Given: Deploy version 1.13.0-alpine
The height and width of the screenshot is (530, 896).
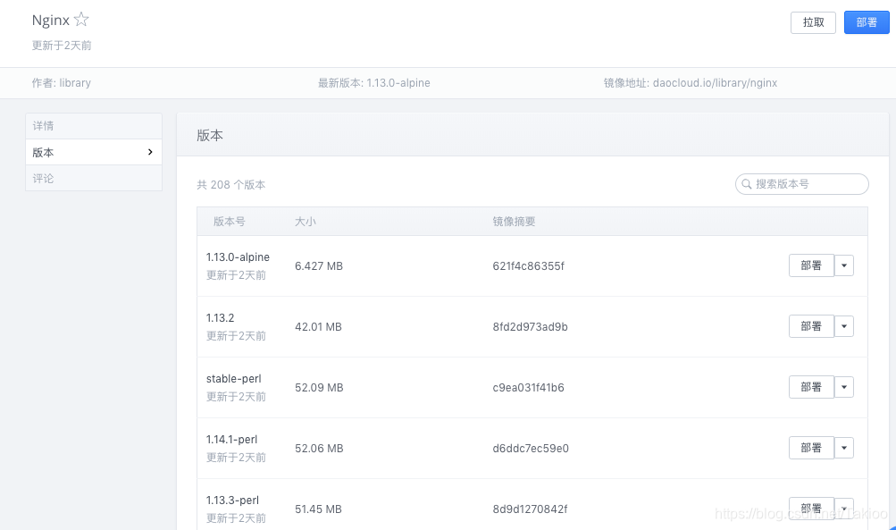Looking at the screenshot, I should (811, 265).
